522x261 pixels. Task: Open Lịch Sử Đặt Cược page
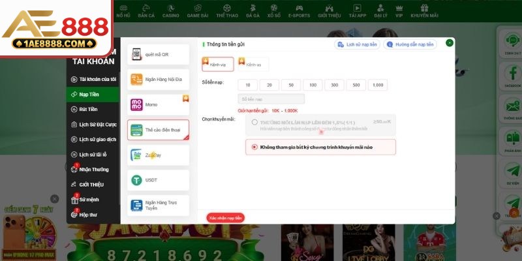(x=93, y=125)
